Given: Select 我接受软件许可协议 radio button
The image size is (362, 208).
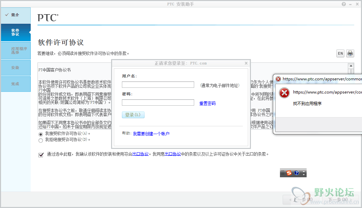Looking at the screenshot, I should pos(41,134).
